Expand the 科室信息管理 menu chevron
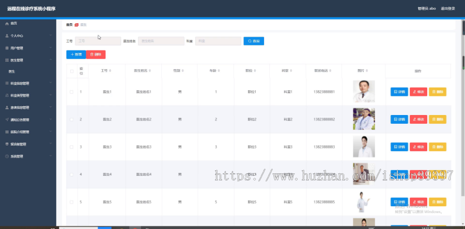Image resolution: width=465 pixels, height=229 pixels. tap(51, 83)
